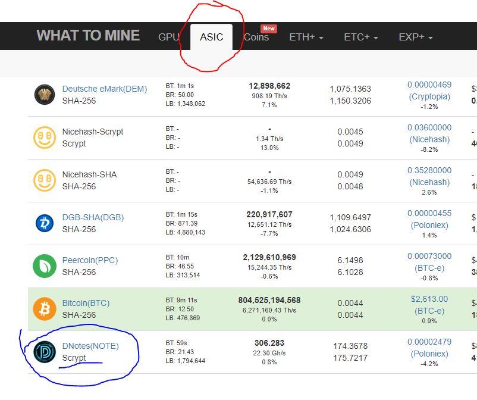The height and width of the screenshot is (400, 477).
Task: Click the BT: 9m 11s block time
Action: coord(181,301)
